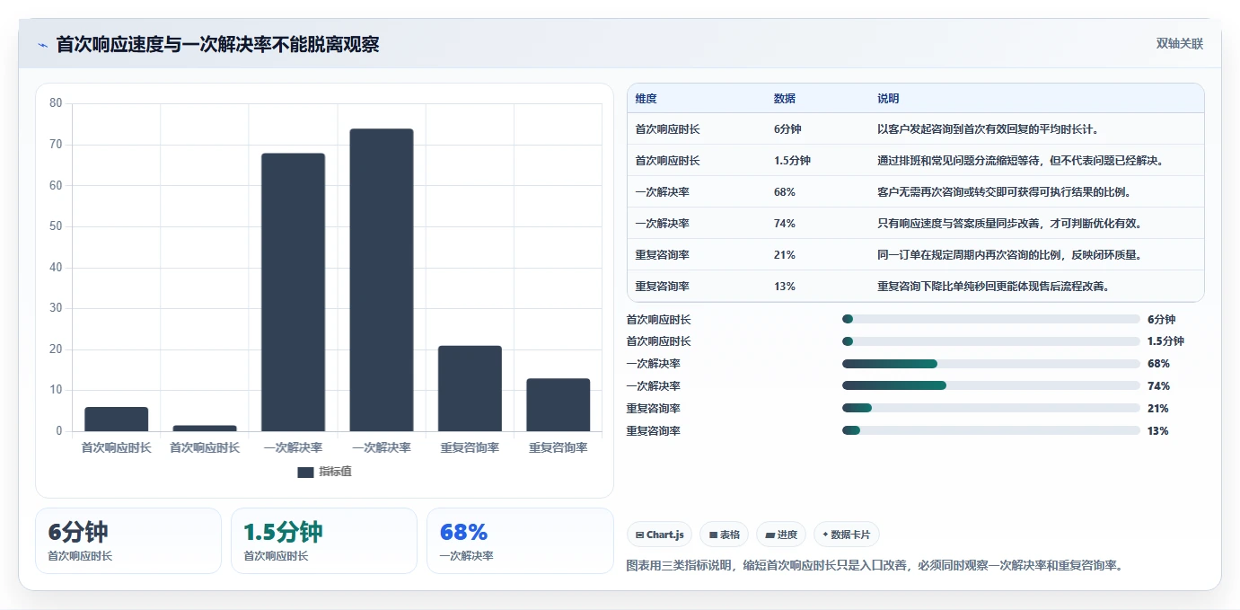Click the 10 label on the y-axis
This screenshot has height=610, width=1240.
56,390
